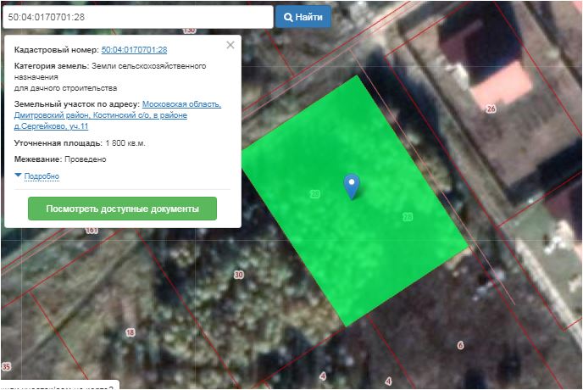Select parcel labeled 26 on map
The width and height of the screenshot is (583, 390).
(490, 109)
